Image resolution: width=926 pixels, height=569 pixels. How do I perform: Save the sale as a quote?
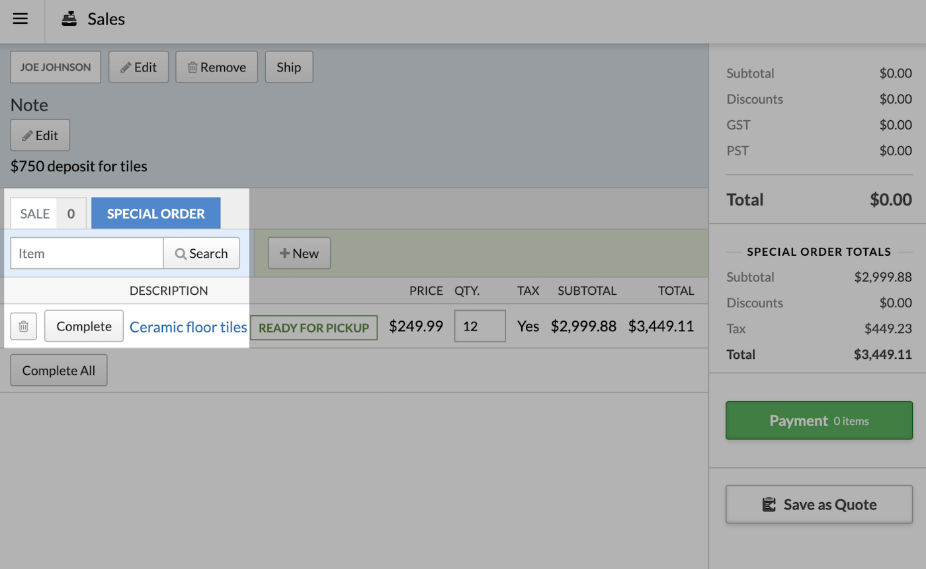(x=819, y=504)
